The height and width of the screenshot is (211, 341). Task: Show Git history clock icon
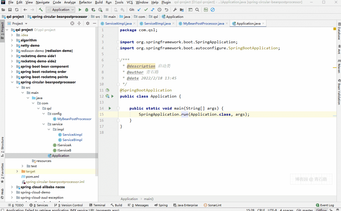(x=159, y=10)
